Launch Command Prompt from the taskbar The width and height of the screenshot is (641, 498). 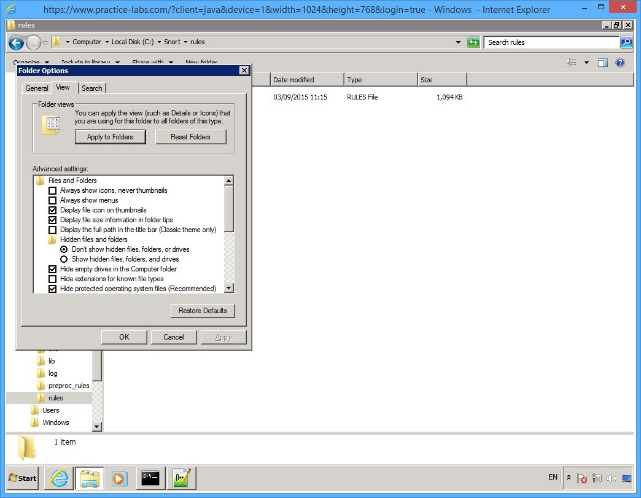click(x=150, y=478)
